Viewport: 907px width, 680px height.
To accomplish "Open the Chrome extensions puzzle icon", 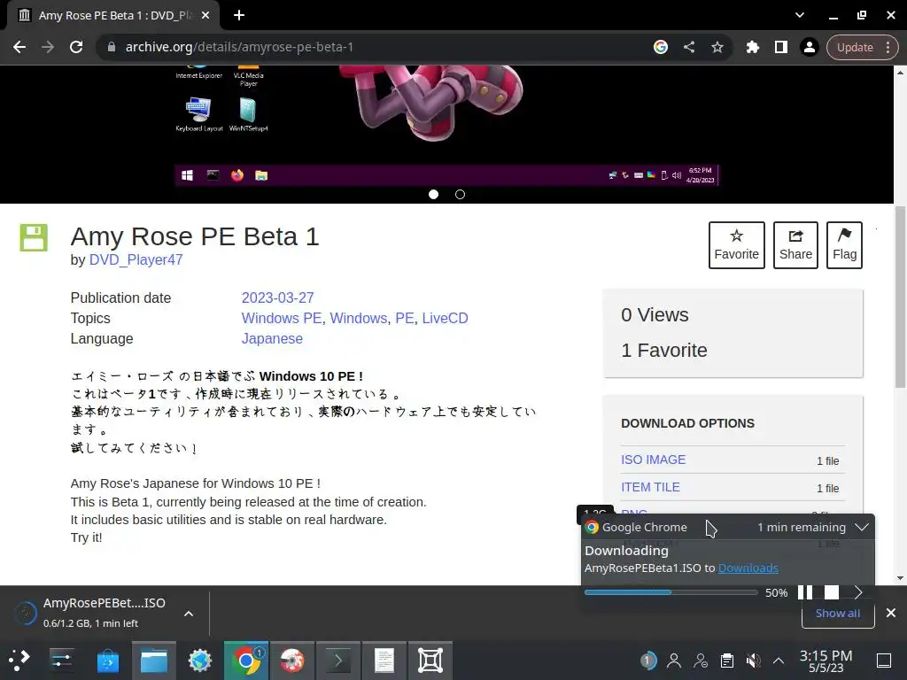I will [x=753, y=47].
